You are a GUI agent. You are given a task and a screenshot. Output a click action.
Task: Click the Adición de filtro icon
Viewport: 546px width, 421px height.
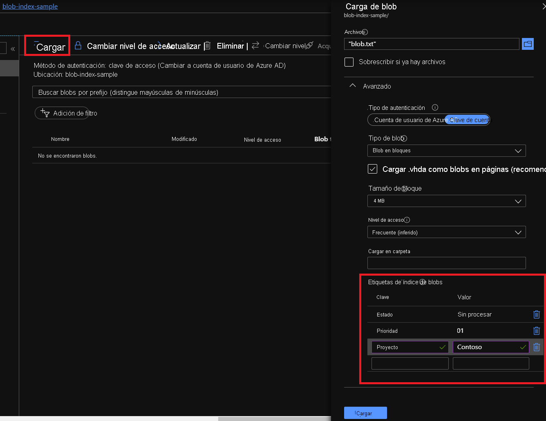(x=45, y=113)
